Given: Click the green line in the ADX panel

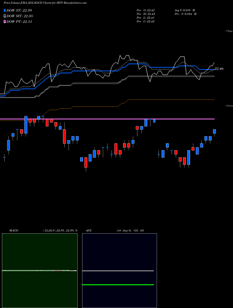Looking at the screenshot, I should coord(118,285).
